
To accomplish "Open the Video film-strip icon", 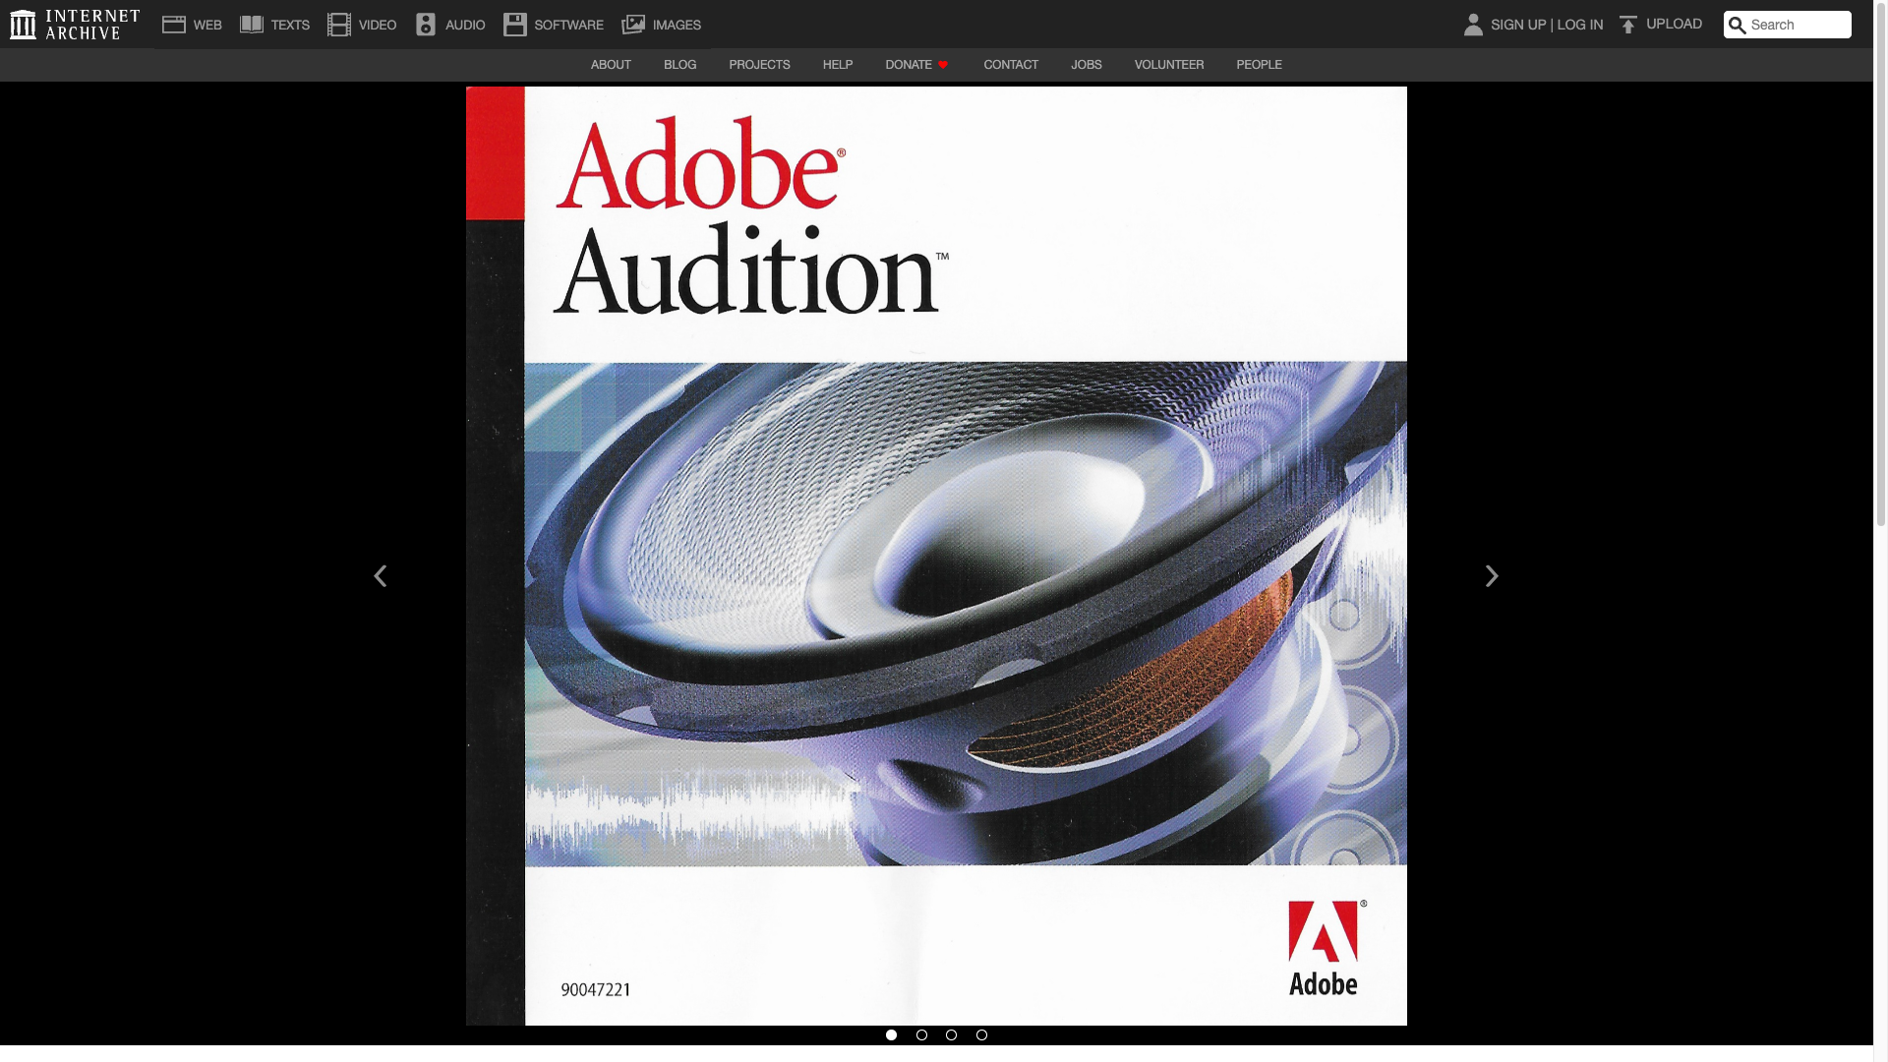I will pos(339,25).
